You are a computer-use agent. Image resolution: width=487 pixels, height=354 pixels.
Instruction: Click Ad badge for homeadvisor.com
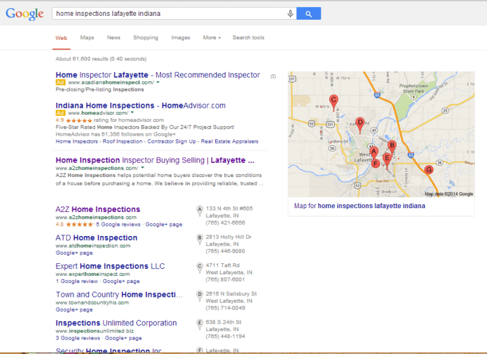coord(60,113)
